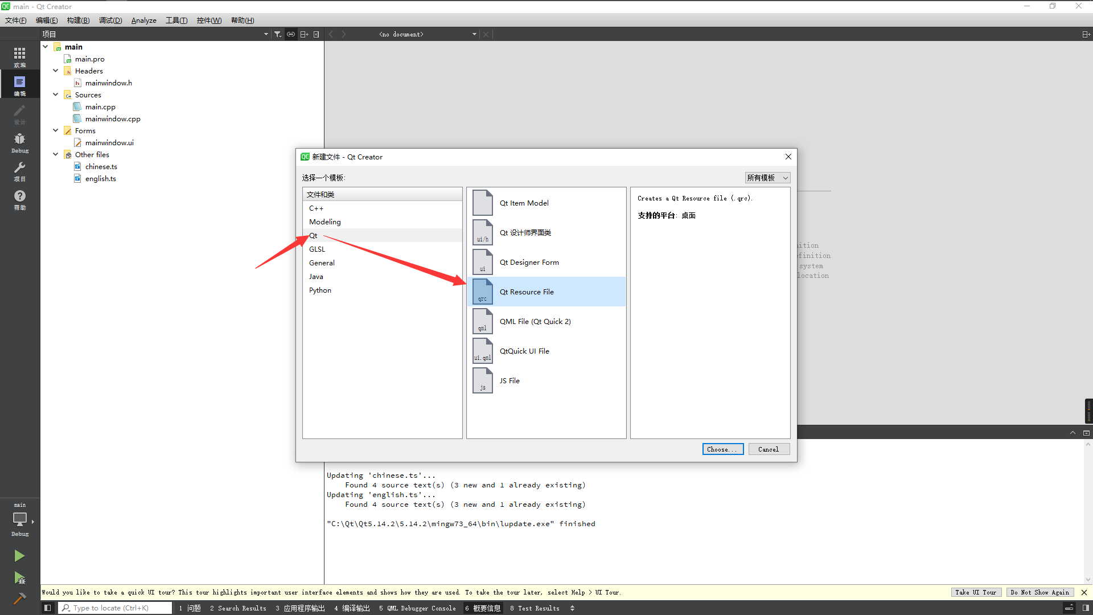Toggle synchronize with editor link icon
Image resolution: width=1093 pixels, height=615 pixels.
[x=291, y=34]
